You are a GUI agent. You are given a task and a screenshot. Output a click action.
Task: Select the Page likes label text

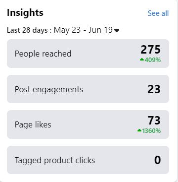[33, 124]
